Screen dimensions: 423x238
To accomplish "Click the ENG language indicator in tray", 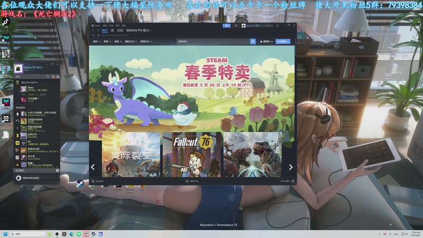I will click(x=396, y=234).
